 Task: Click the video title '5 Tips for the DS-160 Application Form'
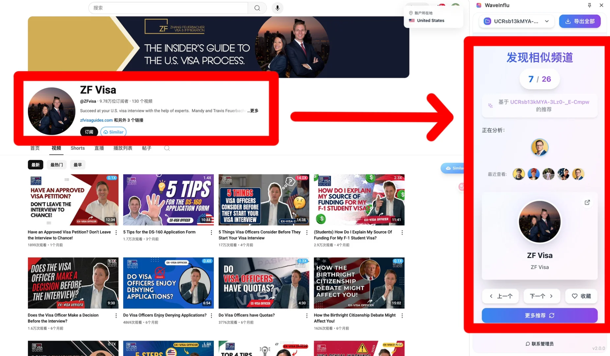(x=159, y=232)
